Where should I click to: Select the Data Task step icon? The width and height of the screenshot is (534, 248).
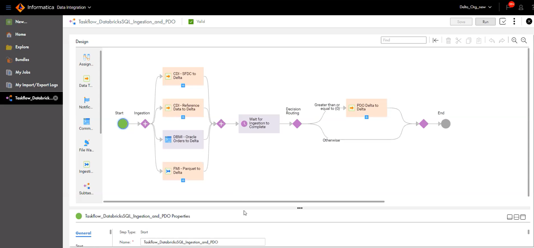click(87, 79)
